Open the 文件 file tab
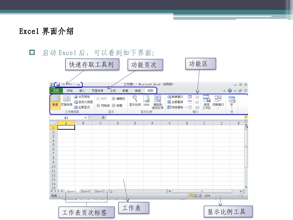The width and height of the screenshot is (293, 220). pyautogui.click(x=56, y=91)
